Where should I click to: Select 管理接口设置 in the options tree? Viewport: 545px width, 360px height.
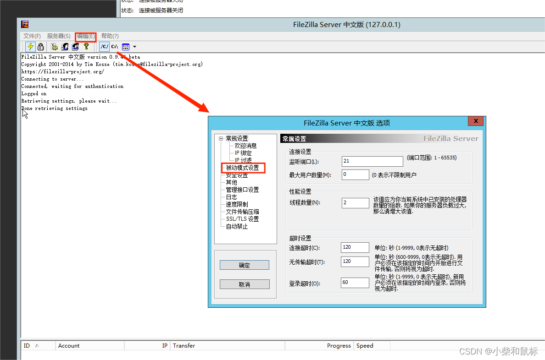[243, 190]
